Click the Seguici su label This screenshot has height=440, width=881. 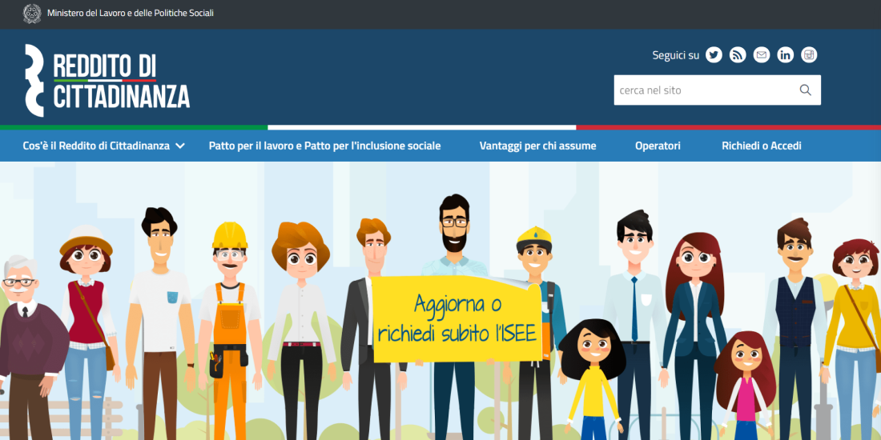pos(675,55)
